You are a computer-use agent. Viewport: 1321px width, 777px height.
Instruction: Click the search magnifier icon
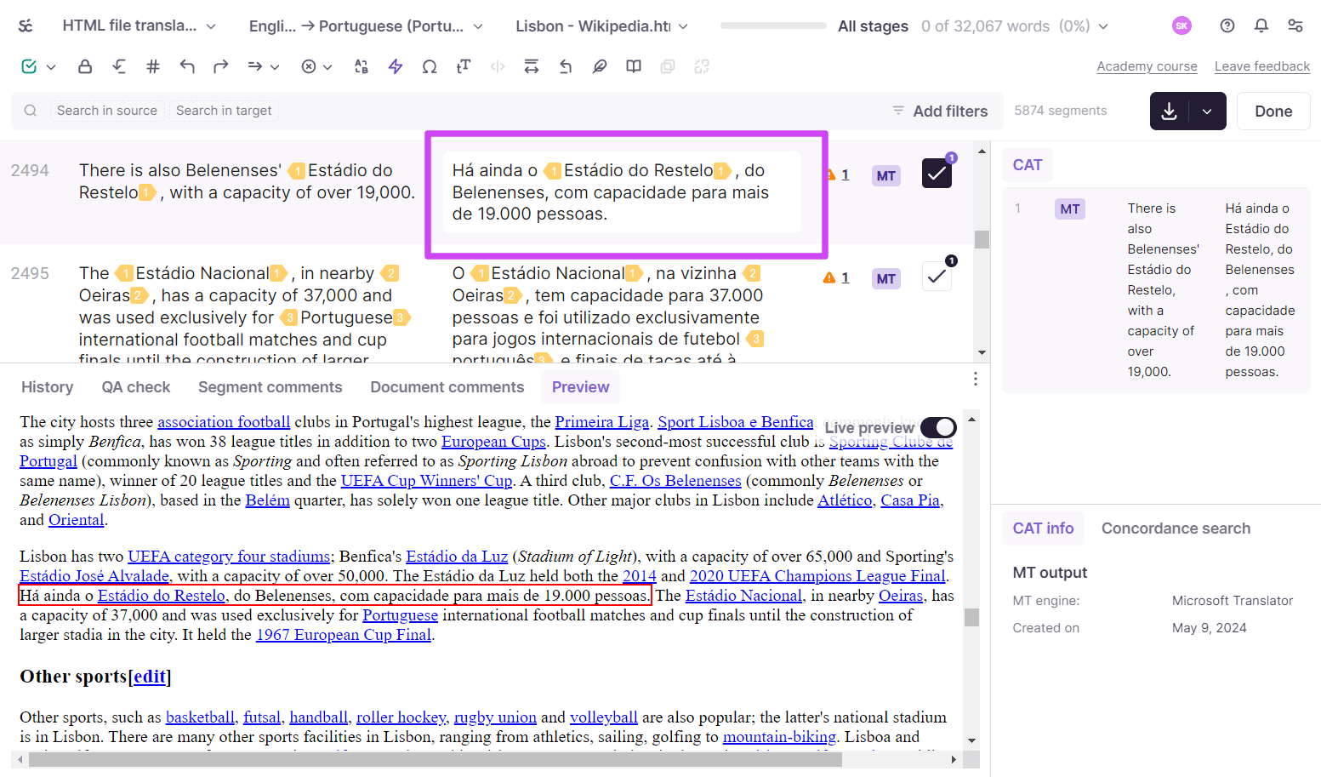(x=31, y=111)
